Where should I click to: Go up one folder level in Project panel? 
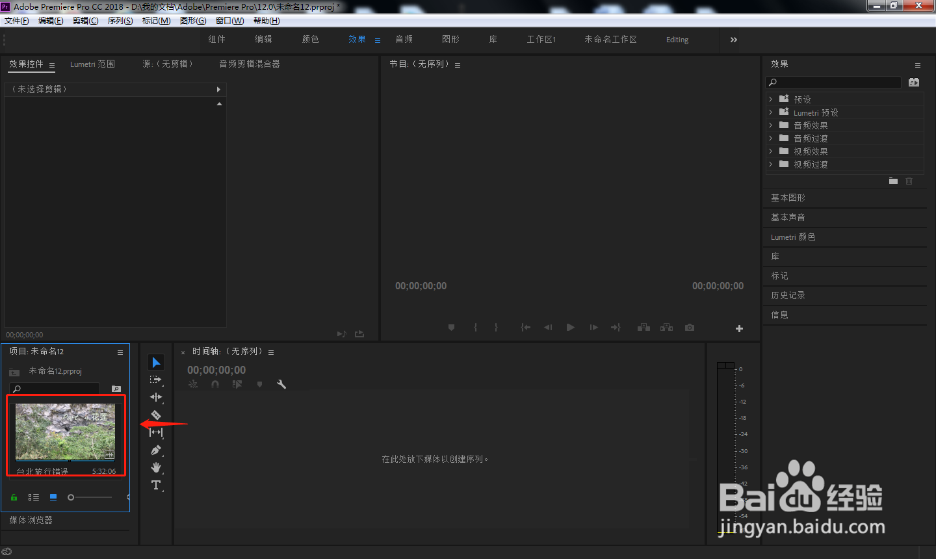(x=14, y=372)
